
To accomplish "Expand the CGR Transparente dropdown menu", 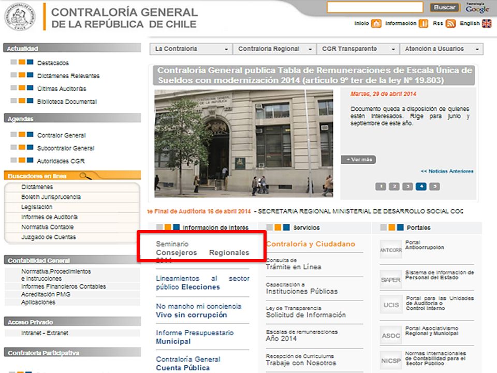I will 358,49.
